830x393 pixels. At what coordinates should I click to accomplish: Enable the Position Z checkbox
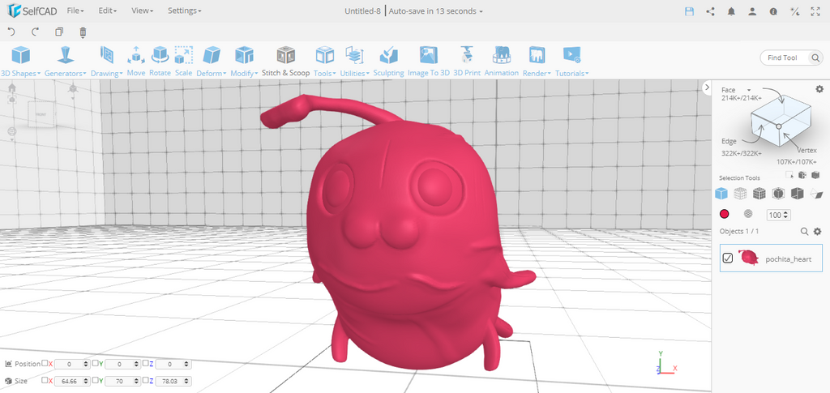coord(145,363)
